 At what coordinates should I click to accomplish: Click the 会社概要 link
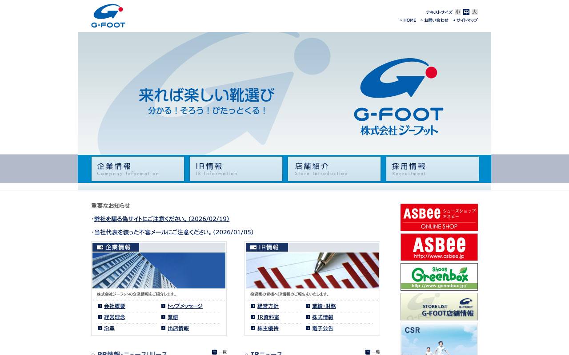[x=114, y=306]
